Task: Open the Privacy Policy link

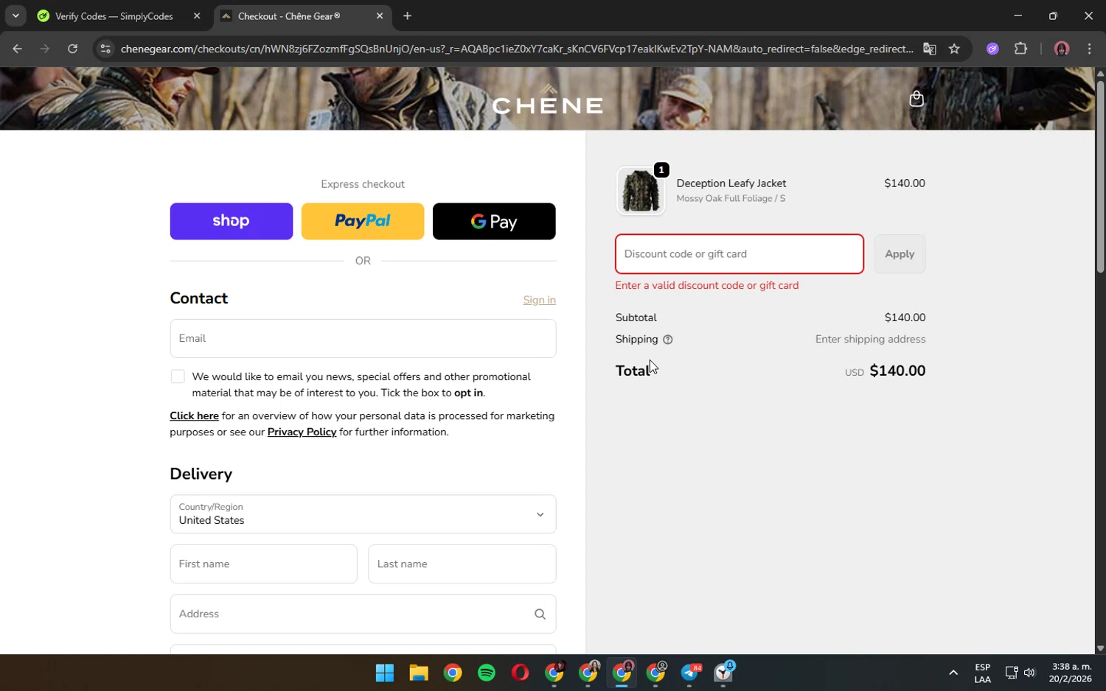Action: [x=302, y=432]
